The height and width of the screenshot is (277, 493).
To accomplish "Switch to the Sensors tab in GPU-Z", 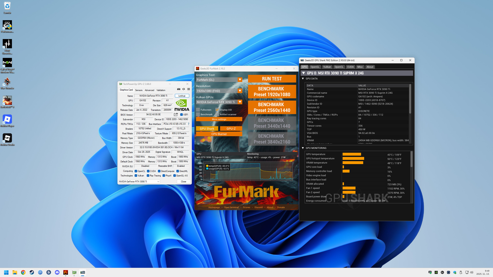I will pyautogui.click(x=139, y=90).
